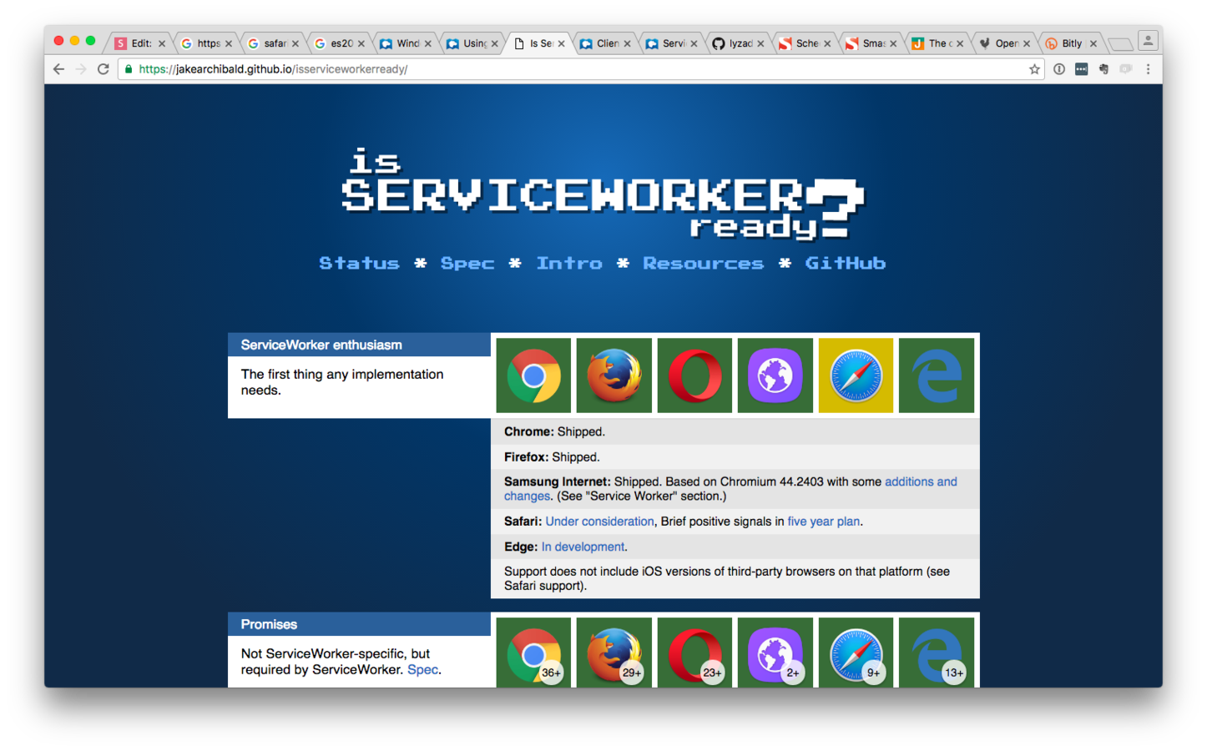The height and width of the screenshot is (751, 1207).
Task: Open the "five year plan" link
Action: coord(823,522)
